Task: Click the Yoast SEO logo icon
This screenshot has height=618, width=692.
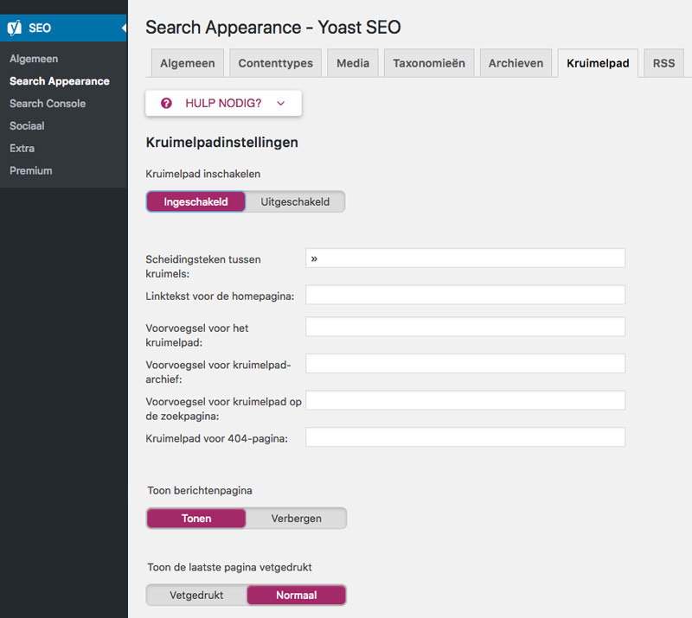Action: pos(15,28)
